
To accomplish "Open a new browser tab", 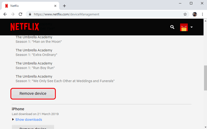I will click(x=64, y=6).
